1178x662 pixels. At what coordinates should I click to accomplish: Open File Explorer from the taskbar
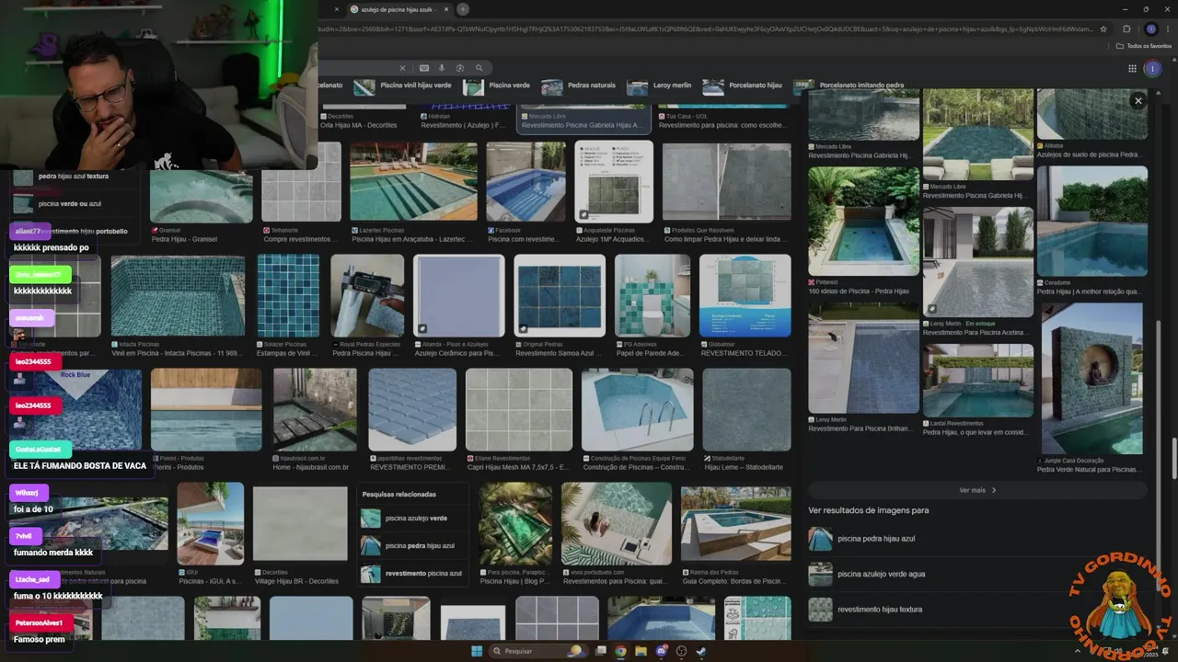pyautogui.click(x=641, y=651)
